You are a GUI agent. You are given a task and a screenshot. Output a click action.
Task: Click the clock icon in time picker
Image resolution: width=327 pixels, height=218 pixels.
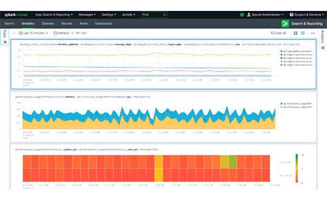21,33
